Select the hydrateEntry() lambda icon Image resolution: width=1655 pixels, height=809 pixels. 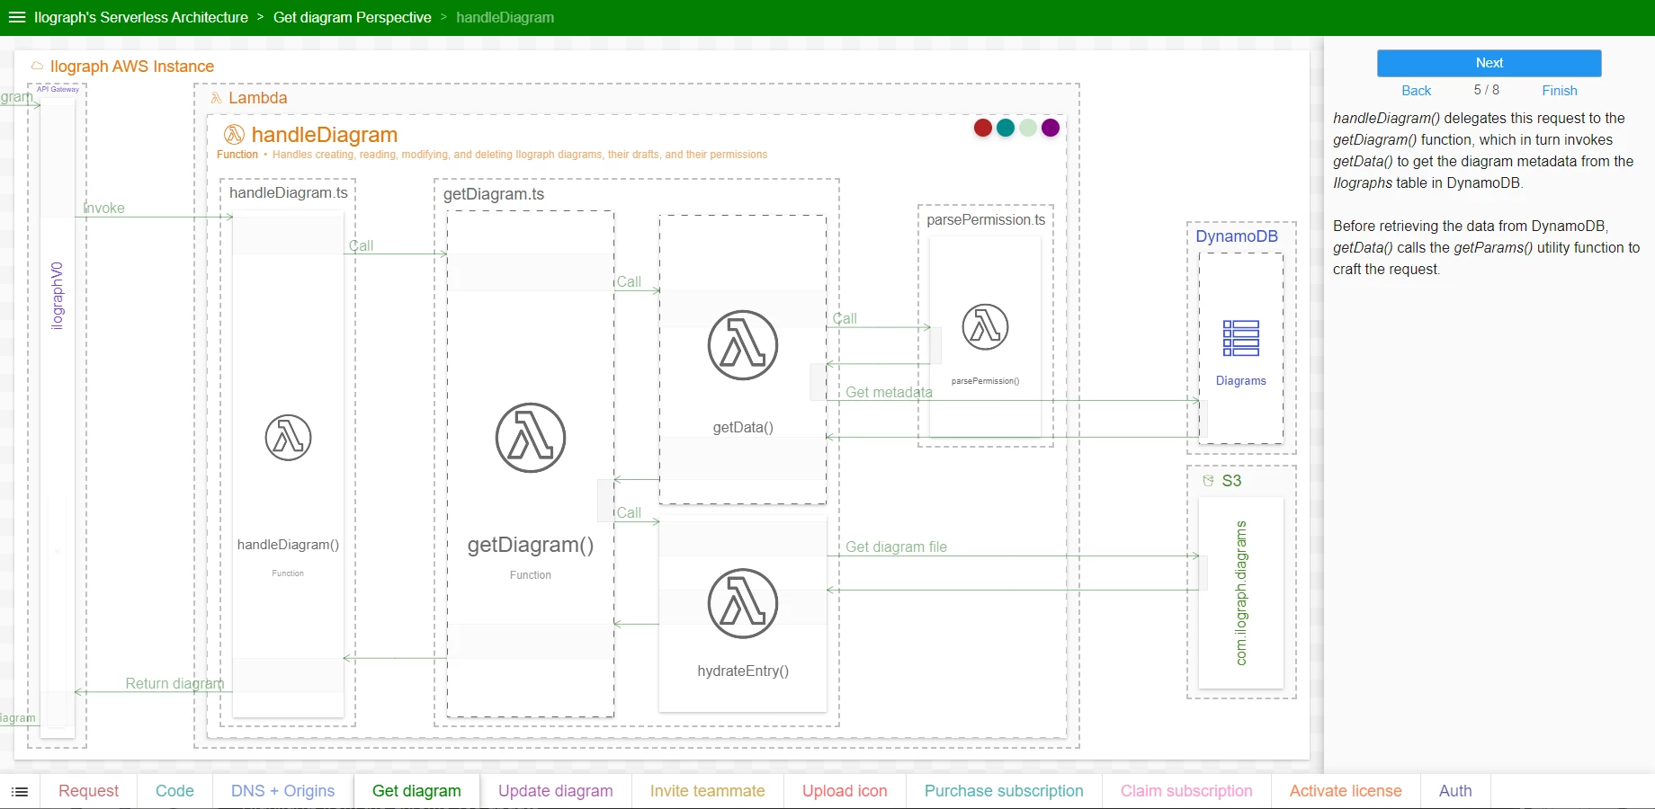pos(743,603)
